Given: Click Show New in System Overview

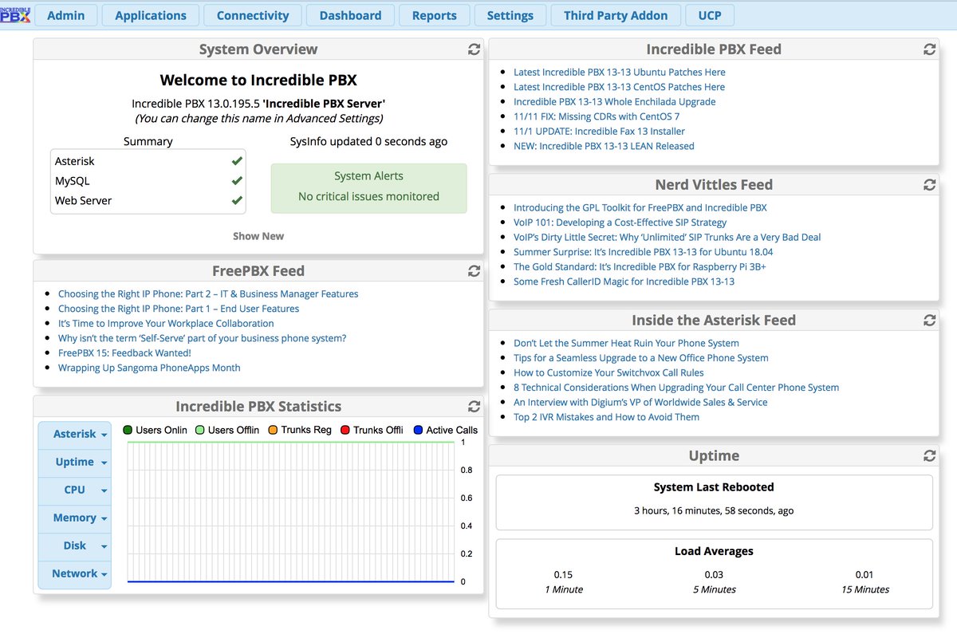Looking at the screenshot, I should click(x=258, y=236).
